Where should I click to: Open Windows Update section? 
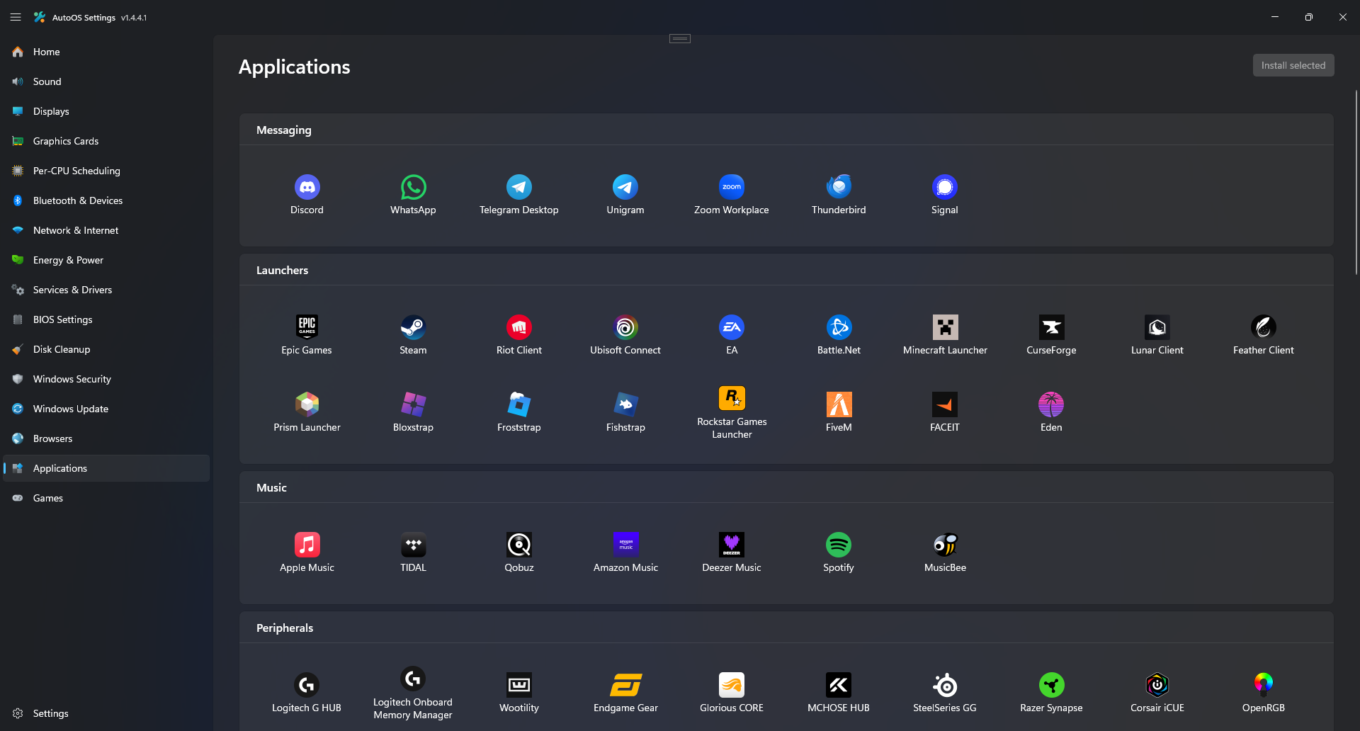(x=106, y=409)
